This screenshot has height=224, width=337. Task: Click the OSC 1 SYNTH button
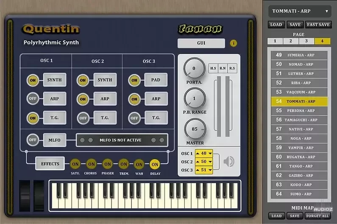point(55,80)
